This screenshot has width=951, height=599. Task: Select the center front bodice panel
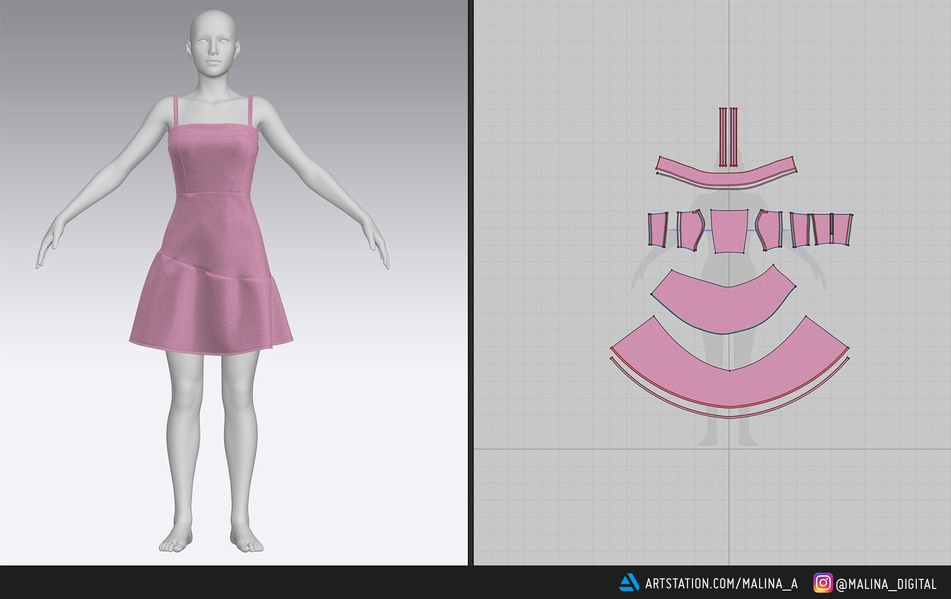[728, 229]
